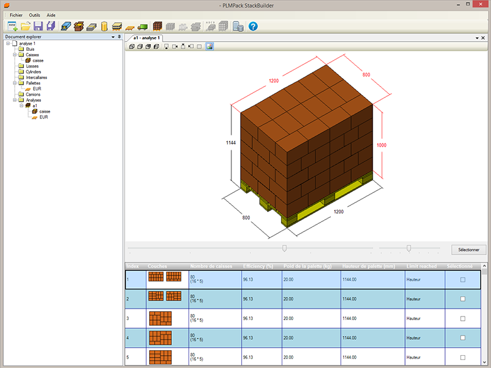Click the scroll-up arrow of solutions table
The width and height of the screenshot is (491, 368).
pyautogui.click(x=484, y=266)
